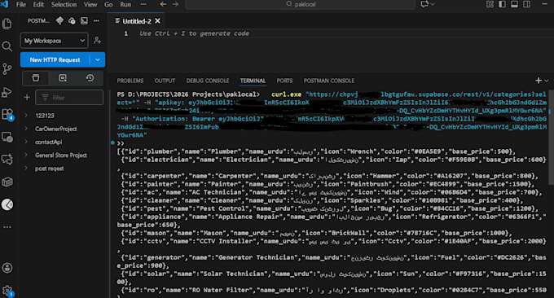The height and width of the screenshot is (298, 554).
Task: Switch to the PORTS panel tab
Action: pos(284,81)
